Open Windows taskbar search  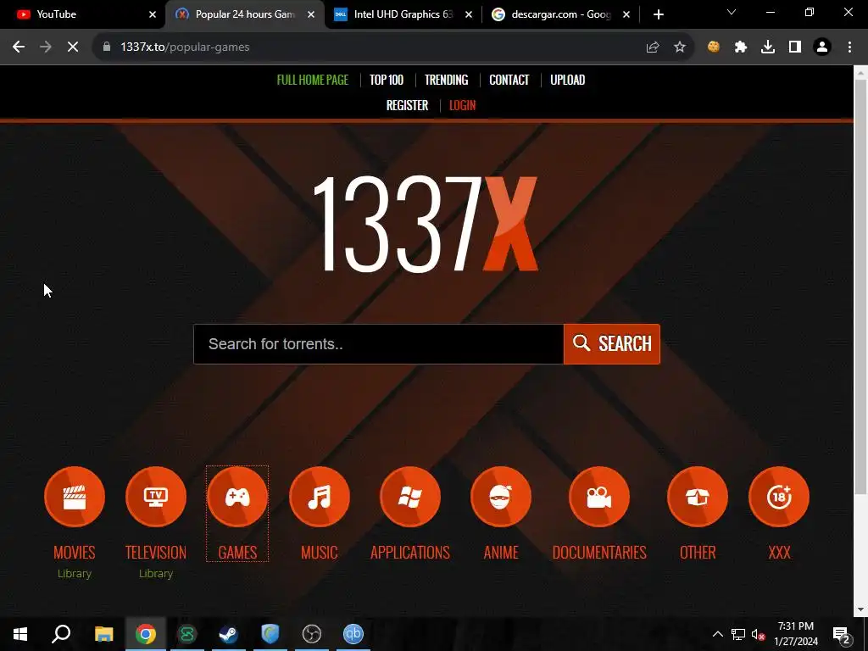61,634
